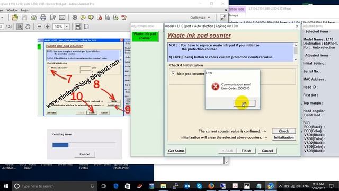The image size is (339, 191).
Task: Select highlight text comment icon
Action: (x=91, y=18)
